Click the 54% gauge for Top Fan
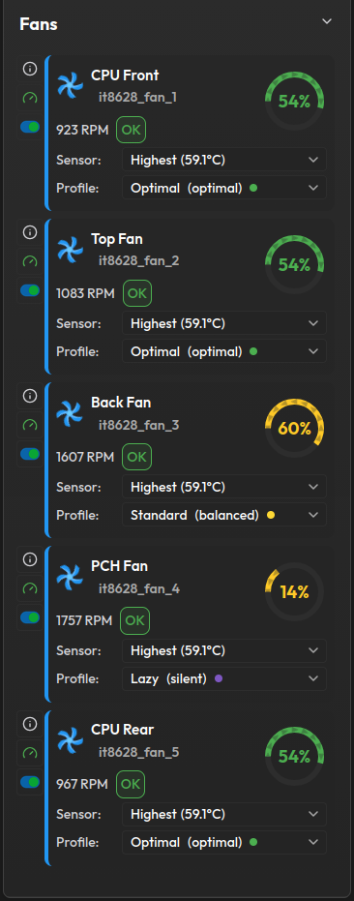This screenshot has width=354, height=901. [294, 264]
